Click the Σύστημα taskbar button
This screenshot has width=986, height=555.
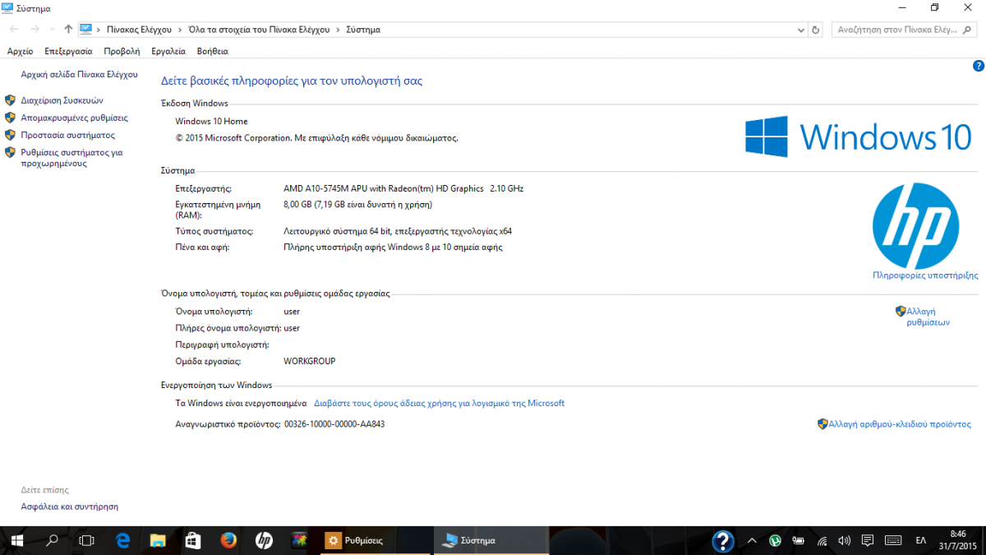point(491,540)
